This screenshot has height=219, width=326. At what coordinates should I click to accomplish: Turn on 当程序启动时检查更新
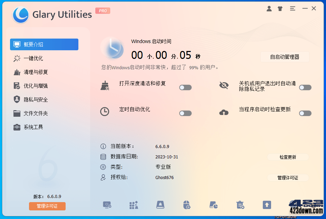305,114
